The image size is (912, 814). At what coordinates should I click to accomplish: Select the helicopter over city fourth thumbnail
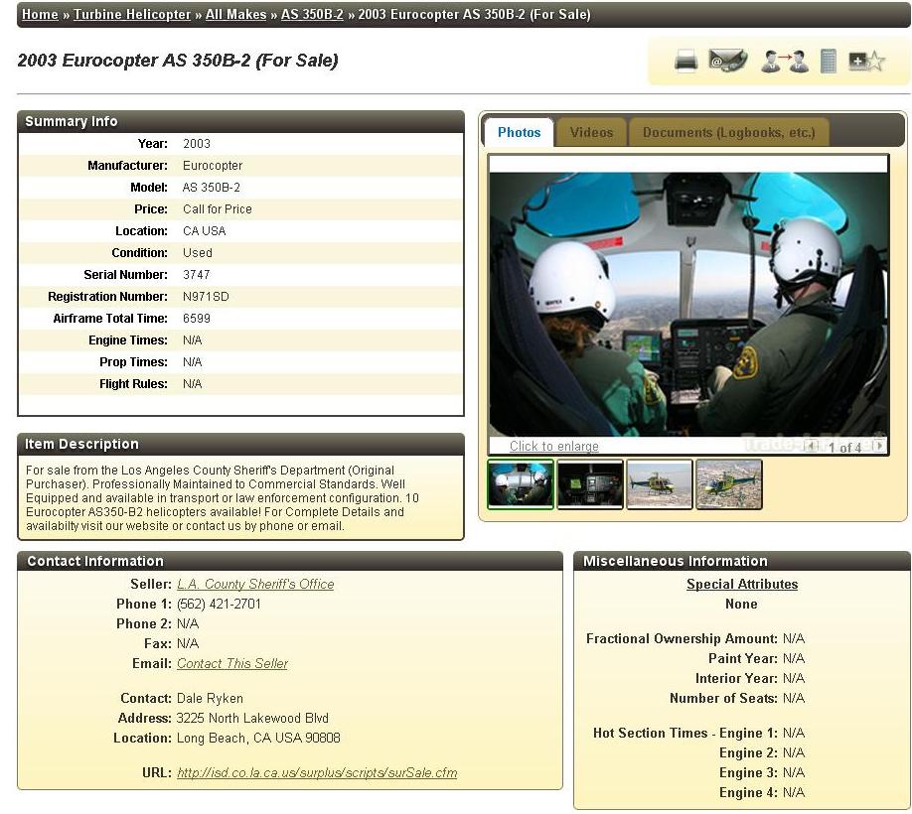[729, 484]
